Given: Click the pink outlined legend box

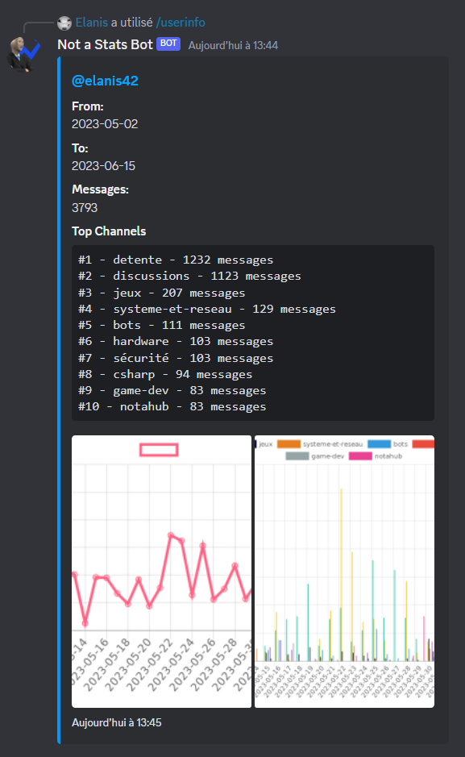Looking at the screenshot, I should (x=159, y=450).
